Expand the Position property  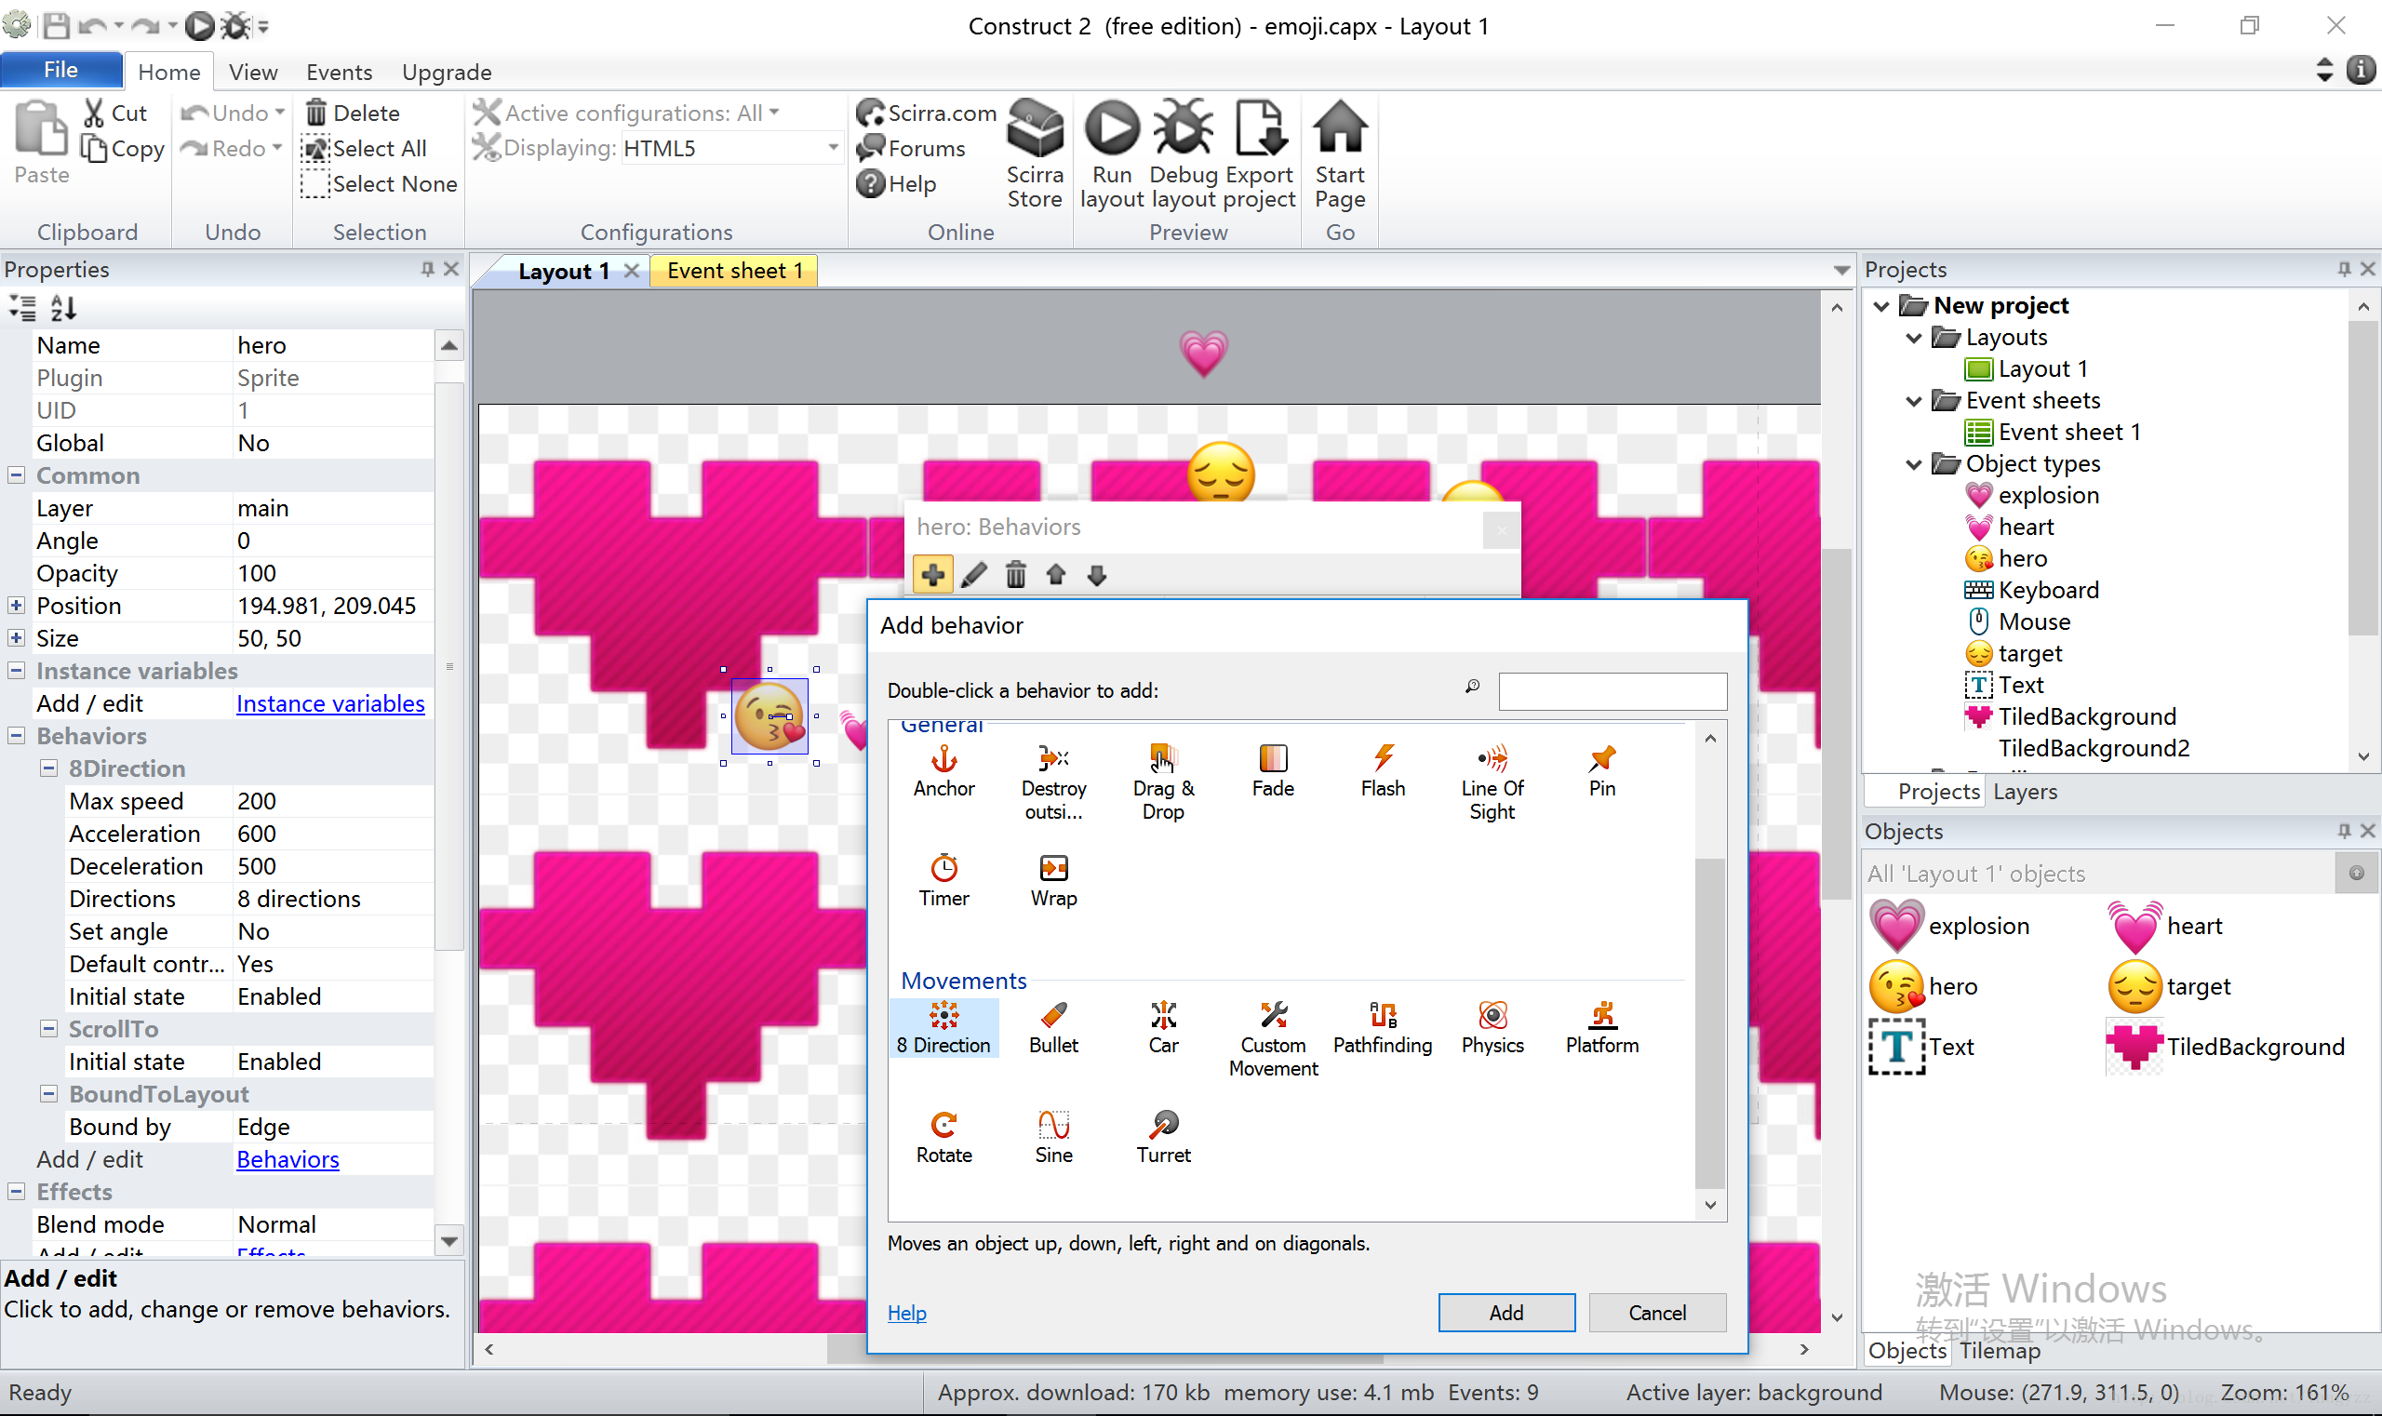click(x=16, y=605)
